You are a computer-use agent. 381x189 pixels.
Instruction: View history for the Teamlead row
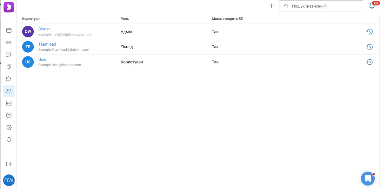coord(369,47)
